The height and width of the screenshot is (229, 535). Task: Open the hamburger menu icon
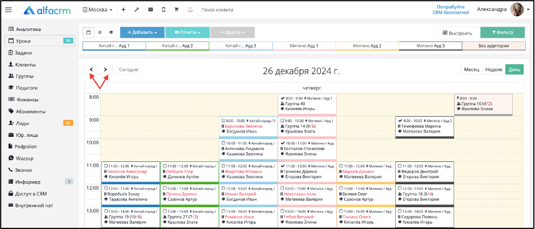pos(8,10)
